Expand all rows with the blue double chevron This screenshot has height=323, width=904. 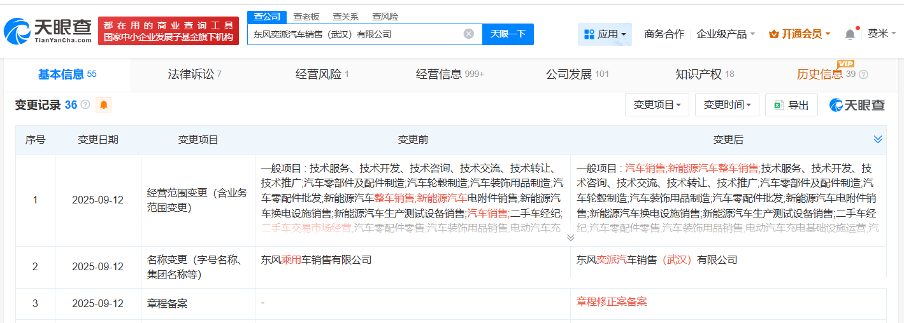[878, 139]
